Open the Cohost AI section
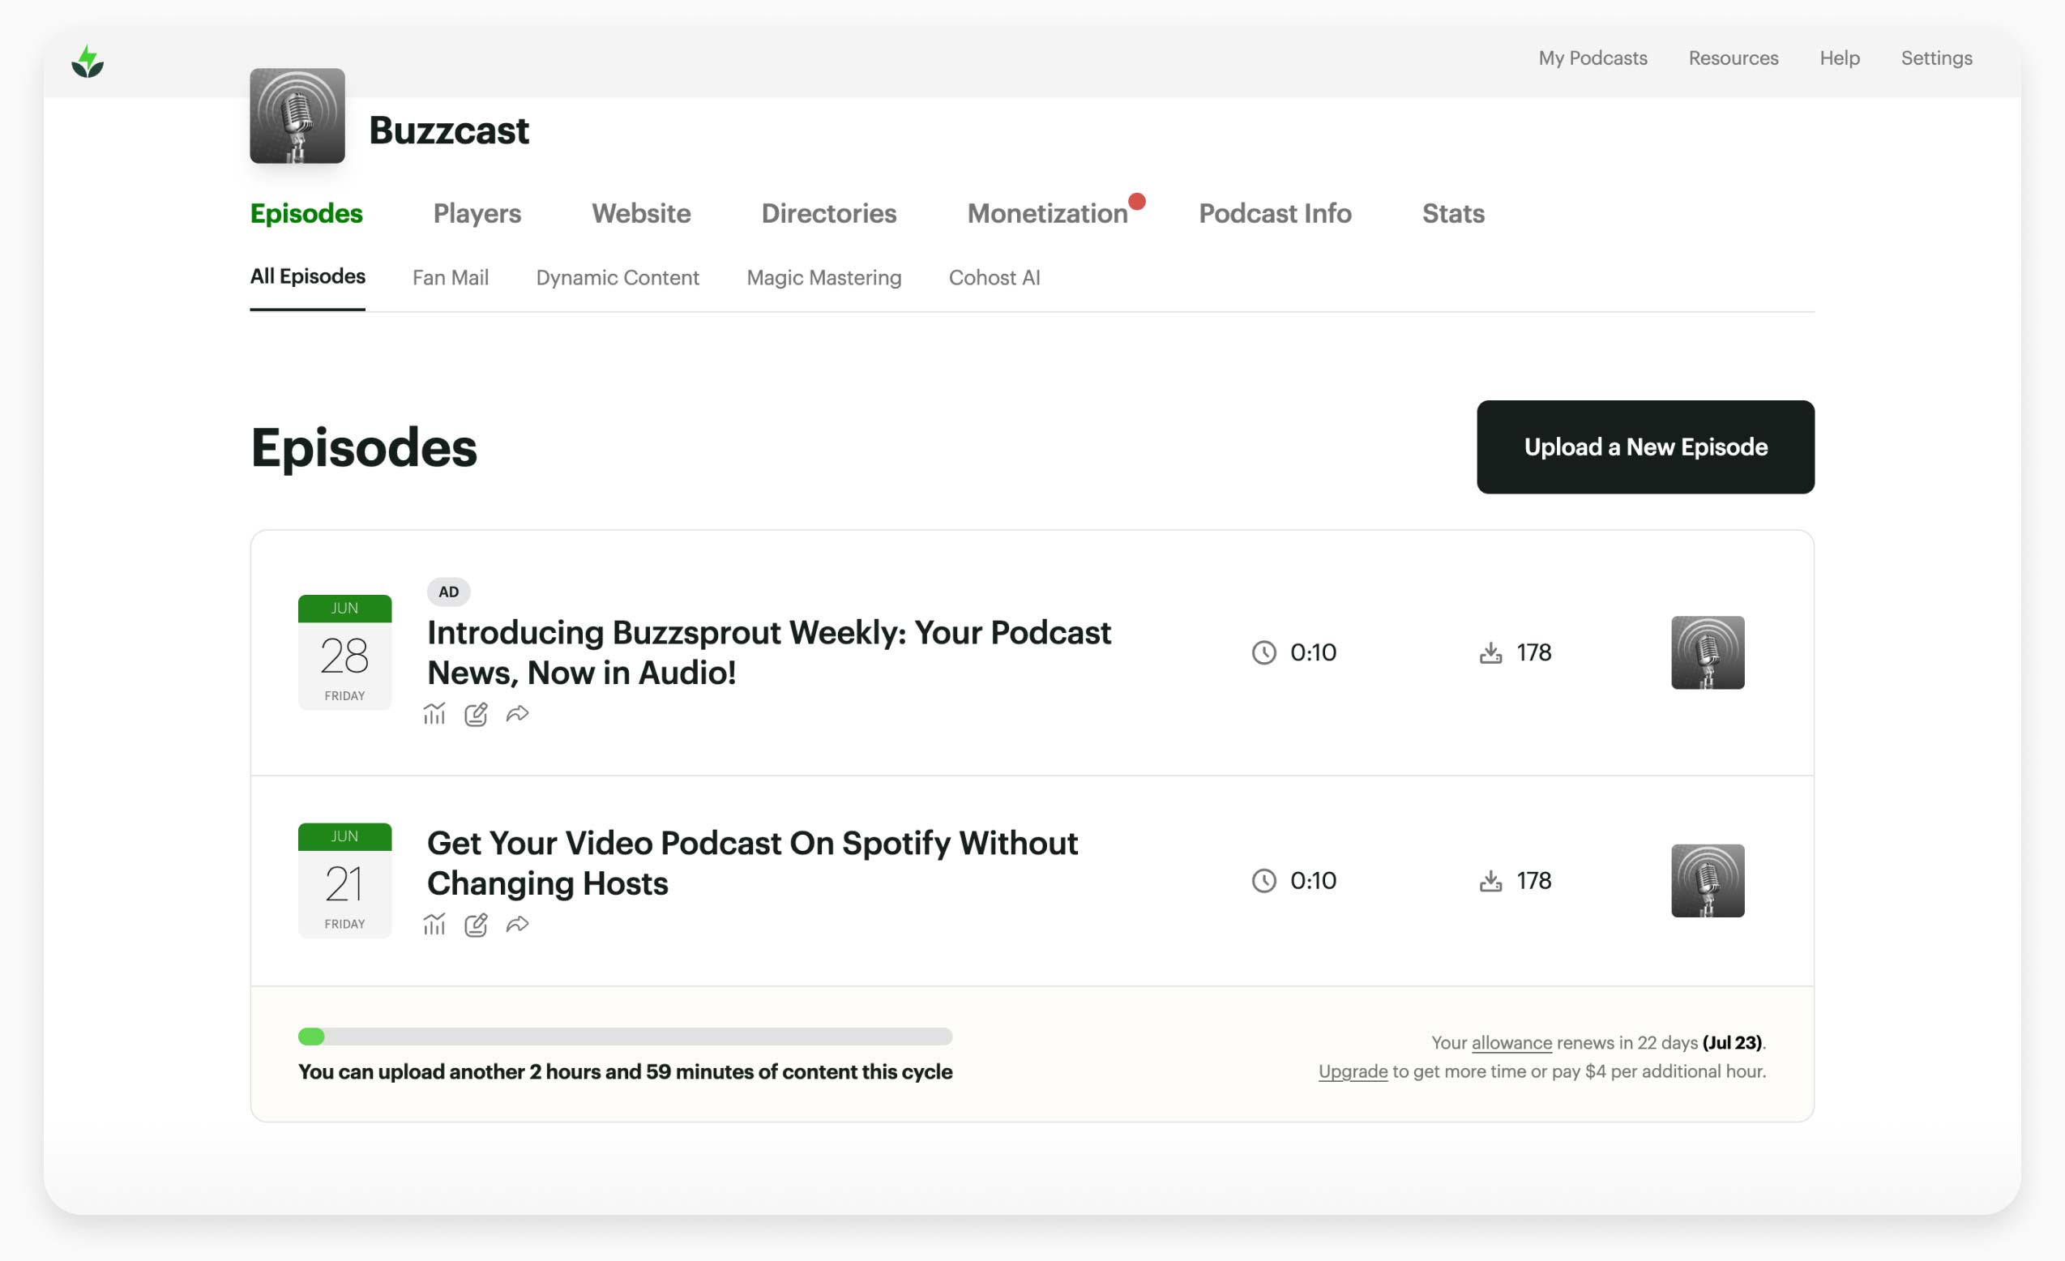This screenshot has height=1261, width=2065. 994,277
